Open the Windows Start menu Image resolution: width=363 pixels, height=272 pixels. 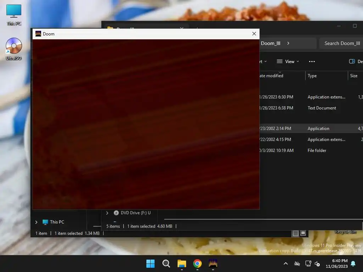coord(150,263)
